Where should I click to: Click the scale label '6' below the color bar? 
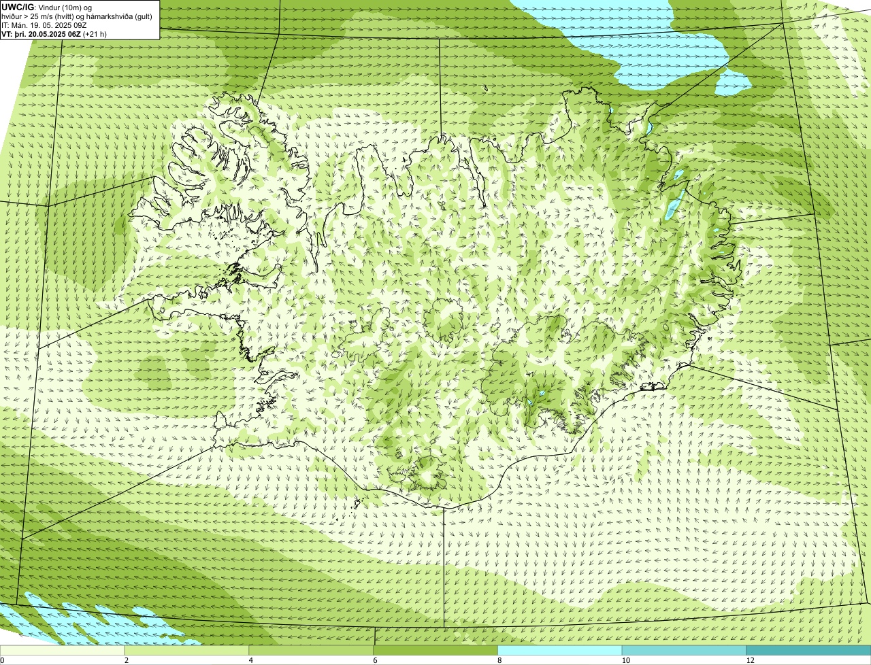click(375, 660)
